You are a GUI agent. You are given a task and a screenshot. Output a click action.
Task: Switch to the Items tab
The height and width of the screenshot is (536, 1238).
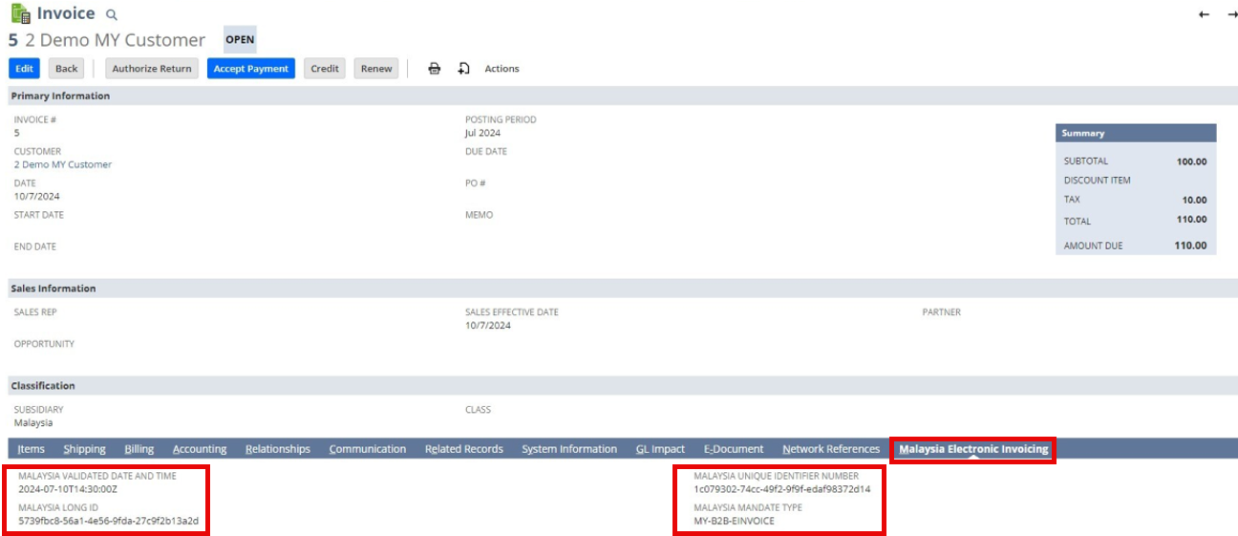[32, 449]
